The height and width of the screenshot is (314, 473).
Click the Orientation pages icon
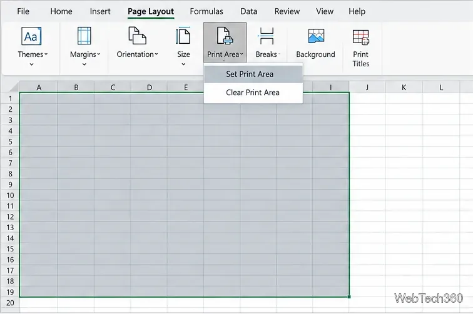(x=137, y=36)
